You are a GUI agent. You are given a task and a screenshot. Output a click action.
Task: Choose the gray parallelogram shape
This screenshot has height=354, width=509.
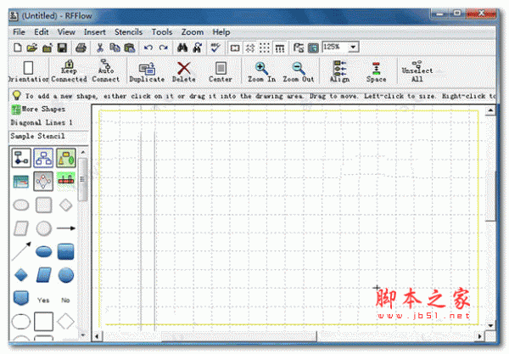point(21,228)
